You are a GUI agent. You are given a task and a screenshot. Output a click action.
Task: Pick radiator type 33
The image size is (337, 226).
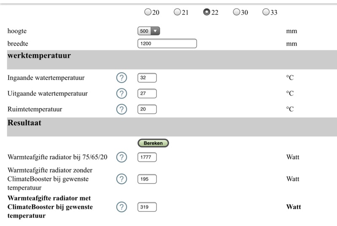[x=266, y=12]
